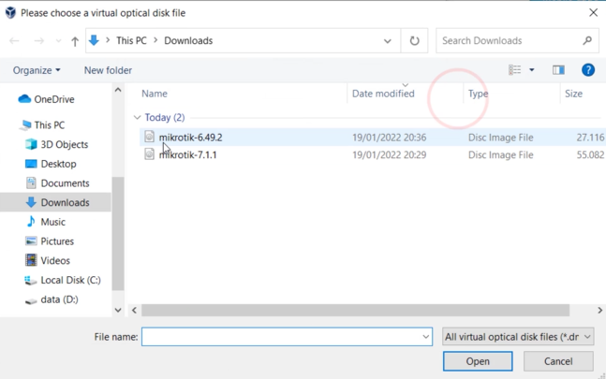Click the Open button
The height and width of the screenshot is (379, 606).
478,361
